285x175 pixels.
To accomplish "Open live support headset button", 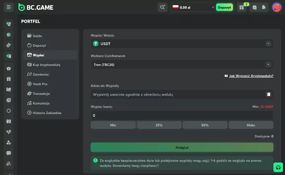I will [x=278, y=167].
